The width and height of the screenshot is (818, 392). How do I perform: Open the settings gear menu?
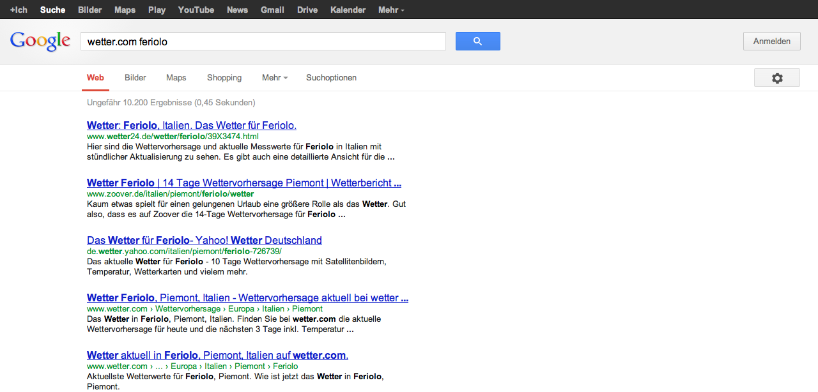(776, 78)
